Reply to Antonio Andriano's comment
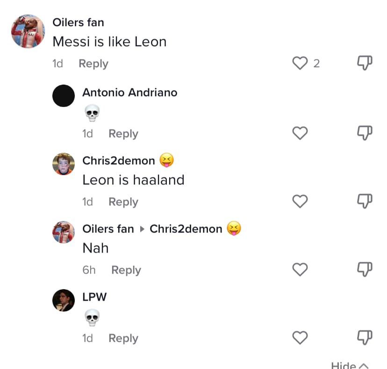The width and height of the screenshot is (387, 369). point(123,134)
